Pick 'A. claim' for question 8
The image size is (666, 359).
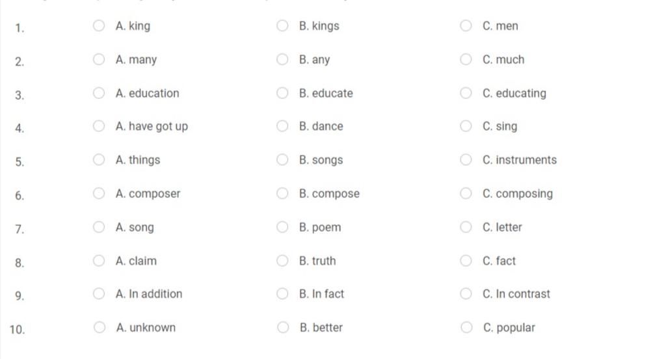click(99, 260)
